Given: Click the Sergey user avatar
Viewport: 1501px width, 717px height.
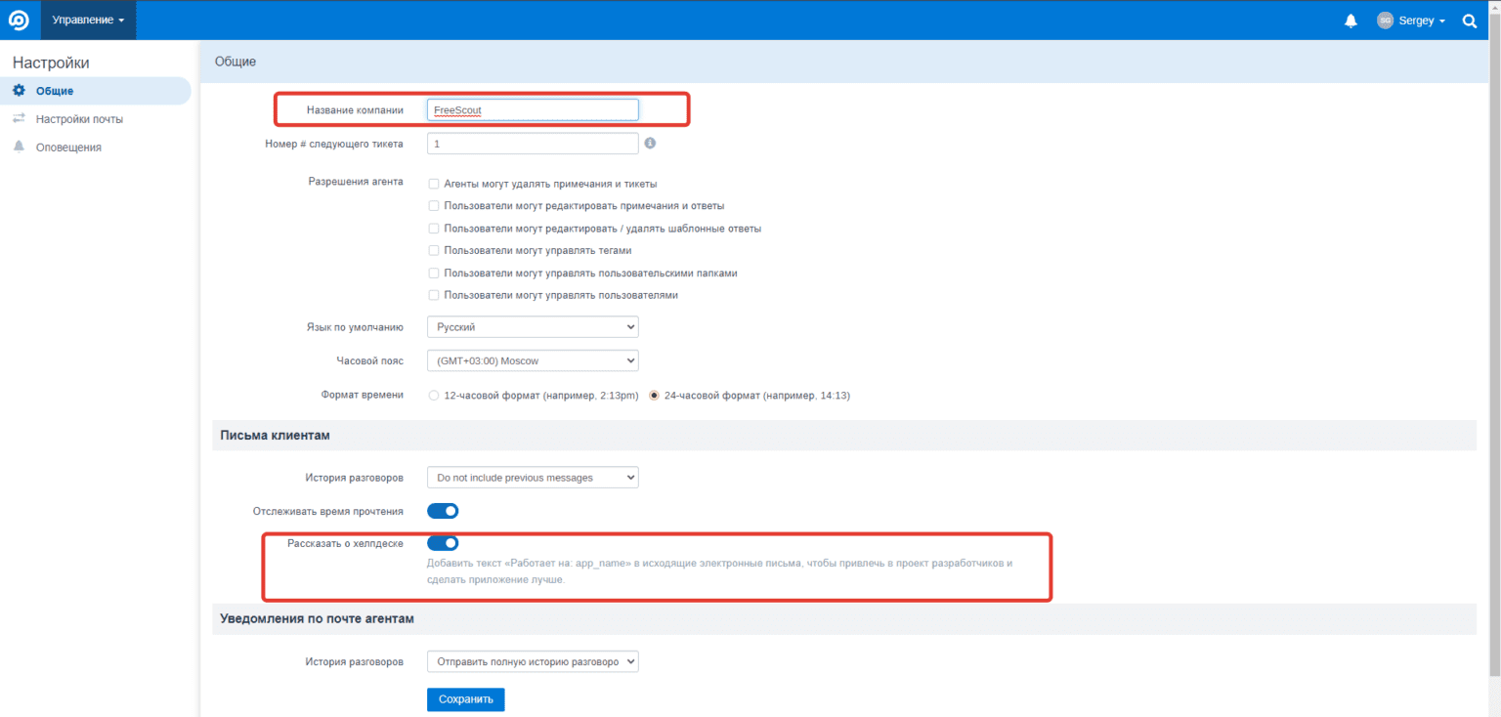Looking at the screenshot, I should pyautogui.click(x=1385, y=21).
